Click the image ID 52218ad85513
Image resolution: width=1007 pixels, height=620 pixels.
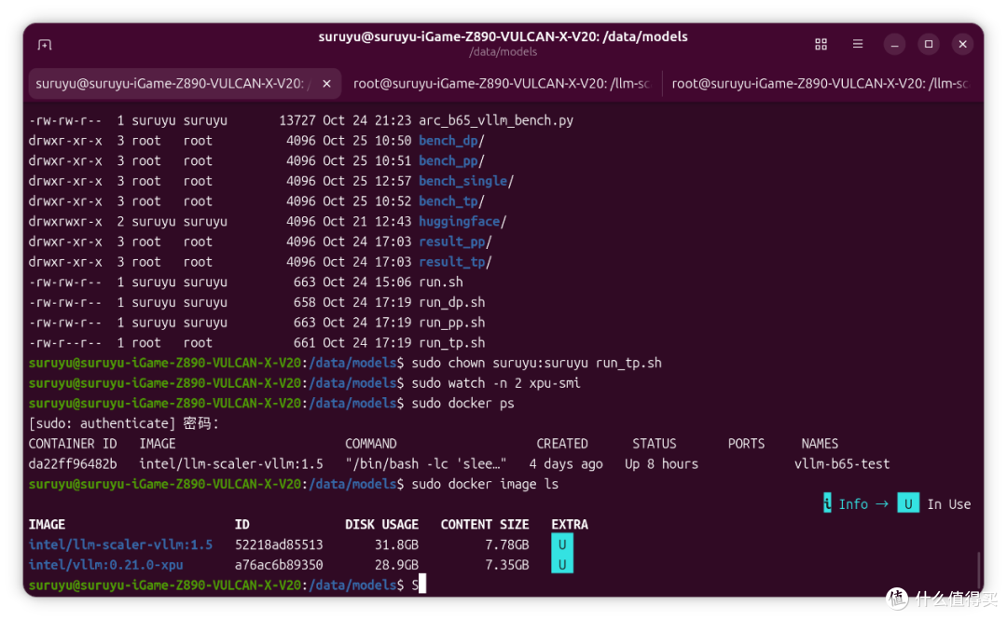pos(279,544)
